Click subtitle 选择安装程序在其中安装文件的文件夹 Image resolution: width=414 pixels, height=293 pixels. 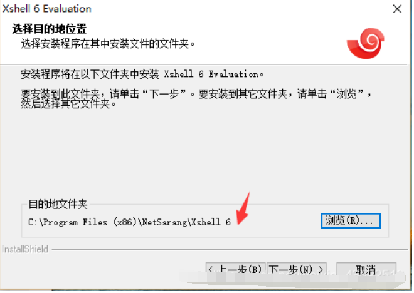coord(108,44)
